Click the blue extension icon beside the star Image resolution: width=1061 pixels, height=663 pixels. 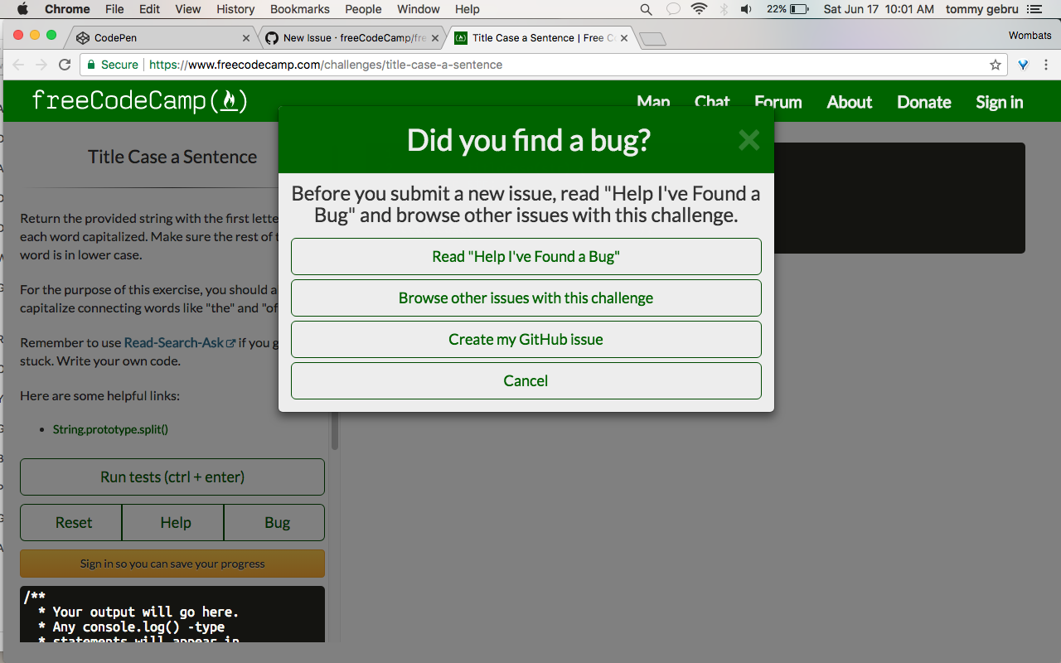coord(1022,64)
